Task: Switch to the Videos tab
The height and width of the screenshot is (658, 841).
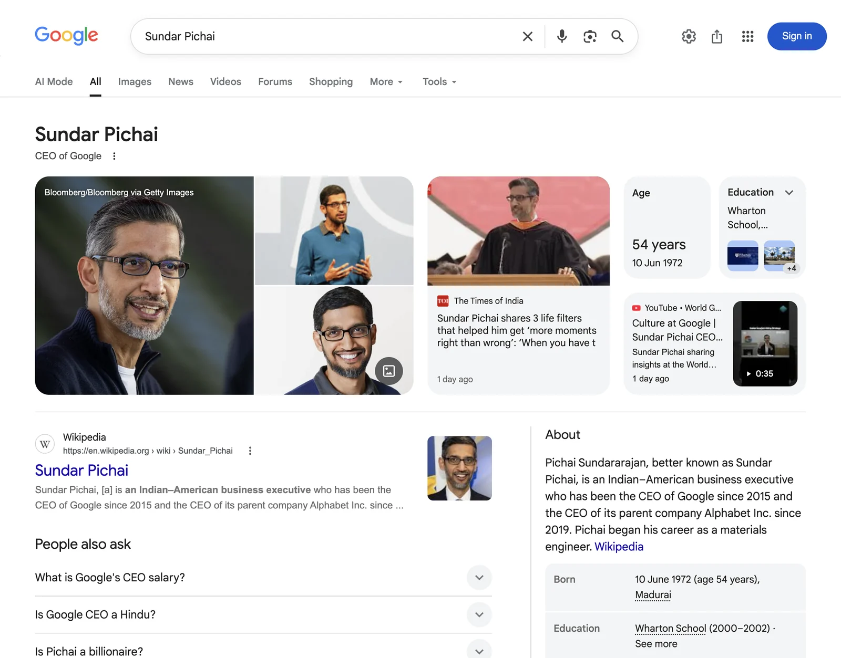Action: click(225, 81)
